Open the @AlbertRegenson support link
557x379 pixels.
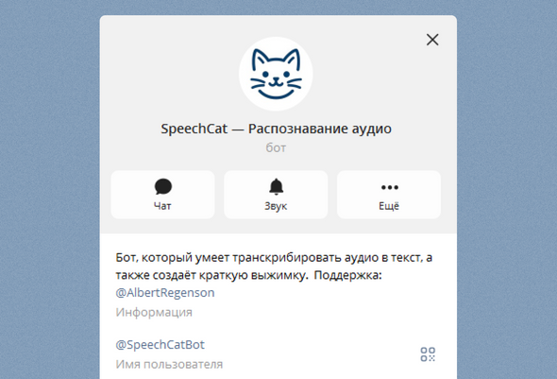click(x=165, y=293)
